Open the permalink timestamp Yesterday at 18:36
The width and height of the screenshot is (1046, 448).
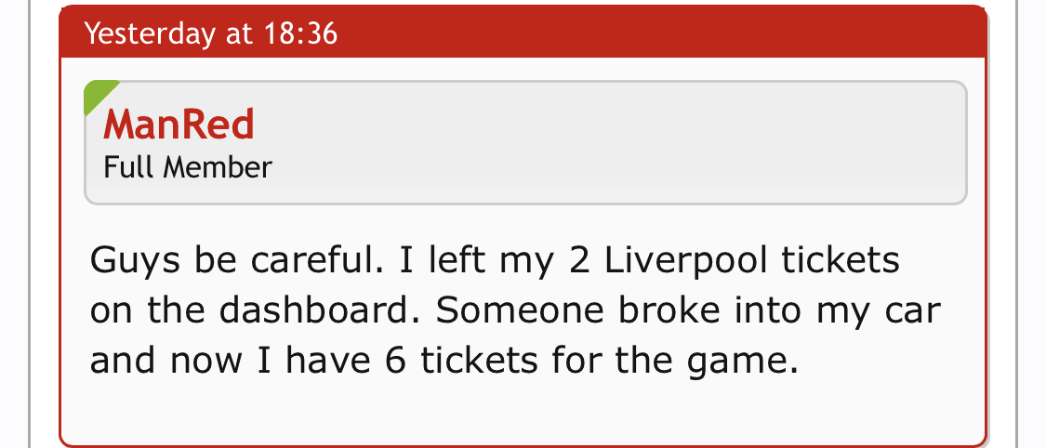click(x=211, y=33)
